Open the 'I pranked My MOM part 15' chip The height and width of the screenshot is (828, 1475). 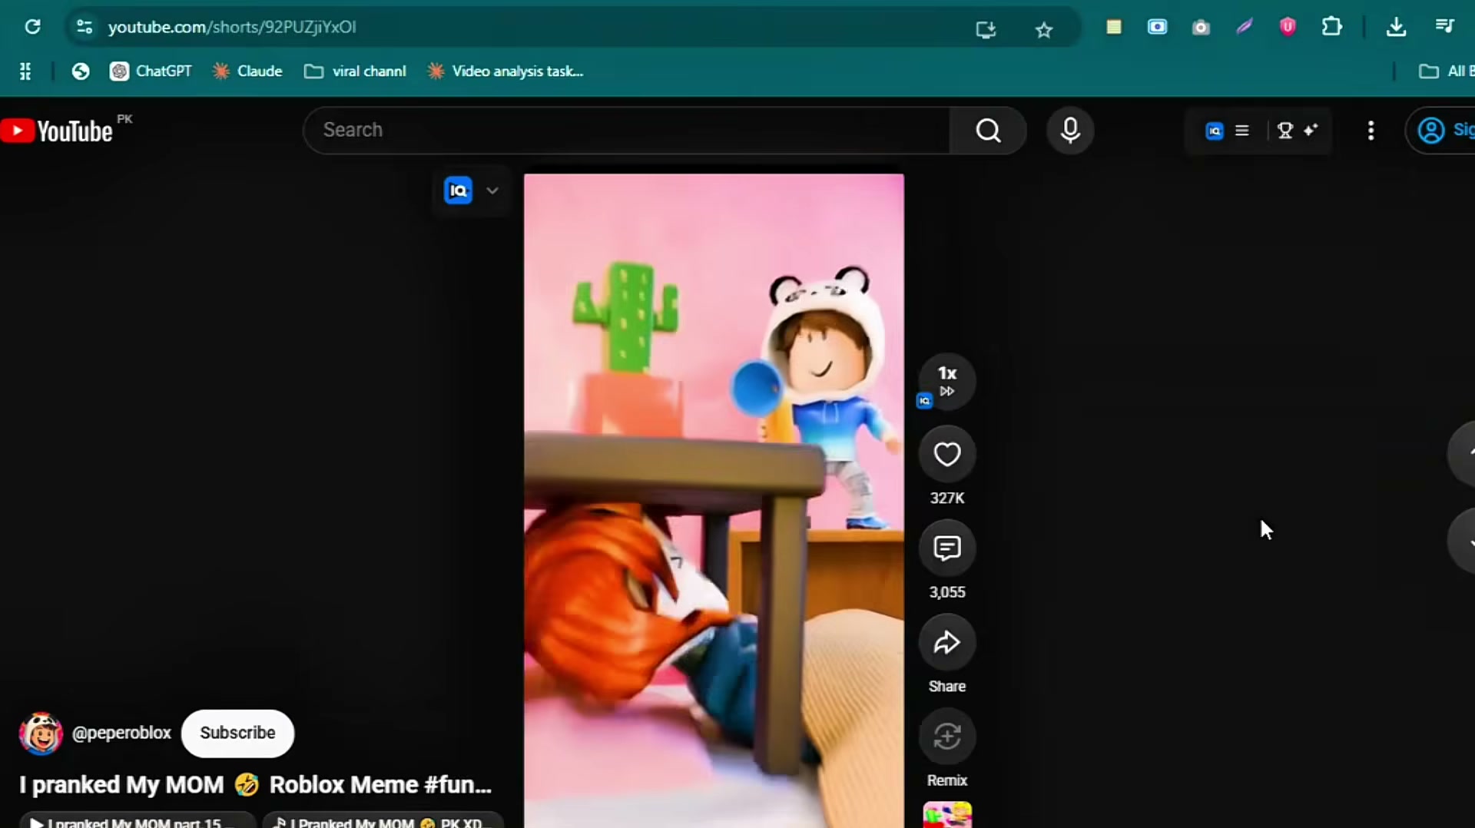[x=137, y=820]
